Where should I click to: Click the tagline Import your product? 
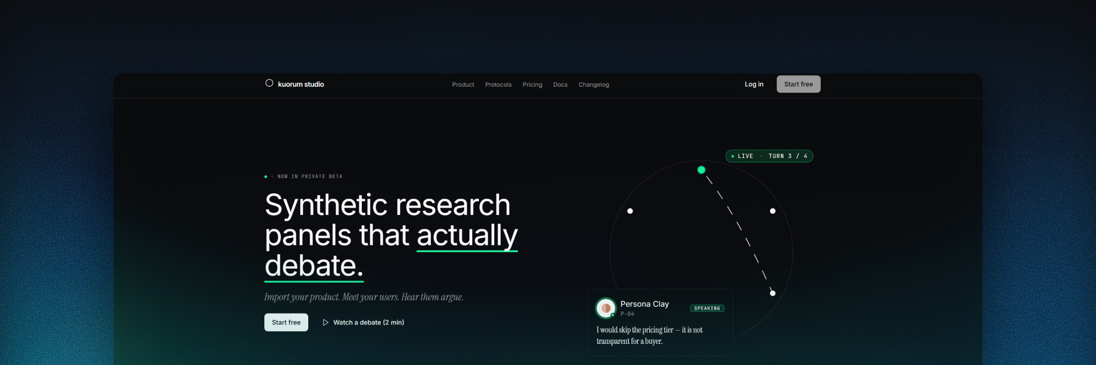click(364, 297)
